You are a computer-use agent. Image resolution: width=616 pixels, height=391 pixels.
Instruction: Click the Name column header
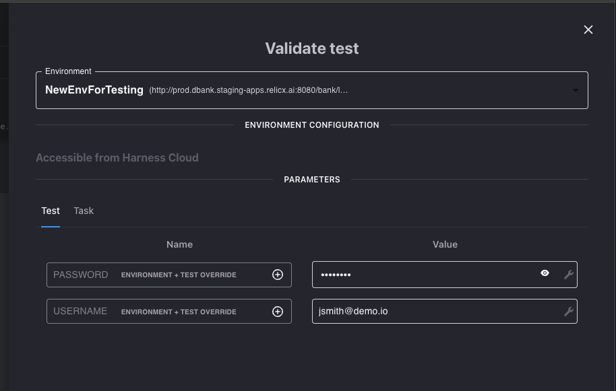click(x=179, y=244)
